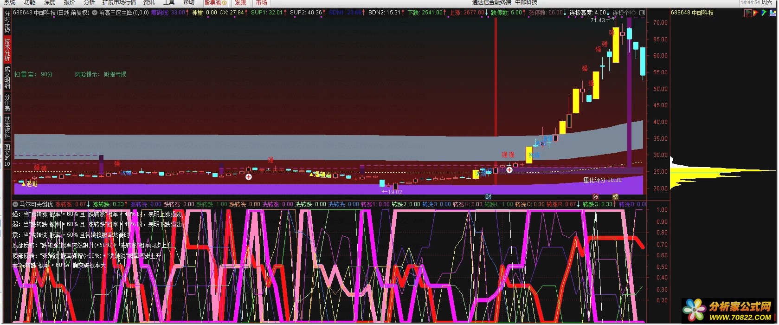
Task: Open the list panel icon beside right stock name
Action: [747, 13]
